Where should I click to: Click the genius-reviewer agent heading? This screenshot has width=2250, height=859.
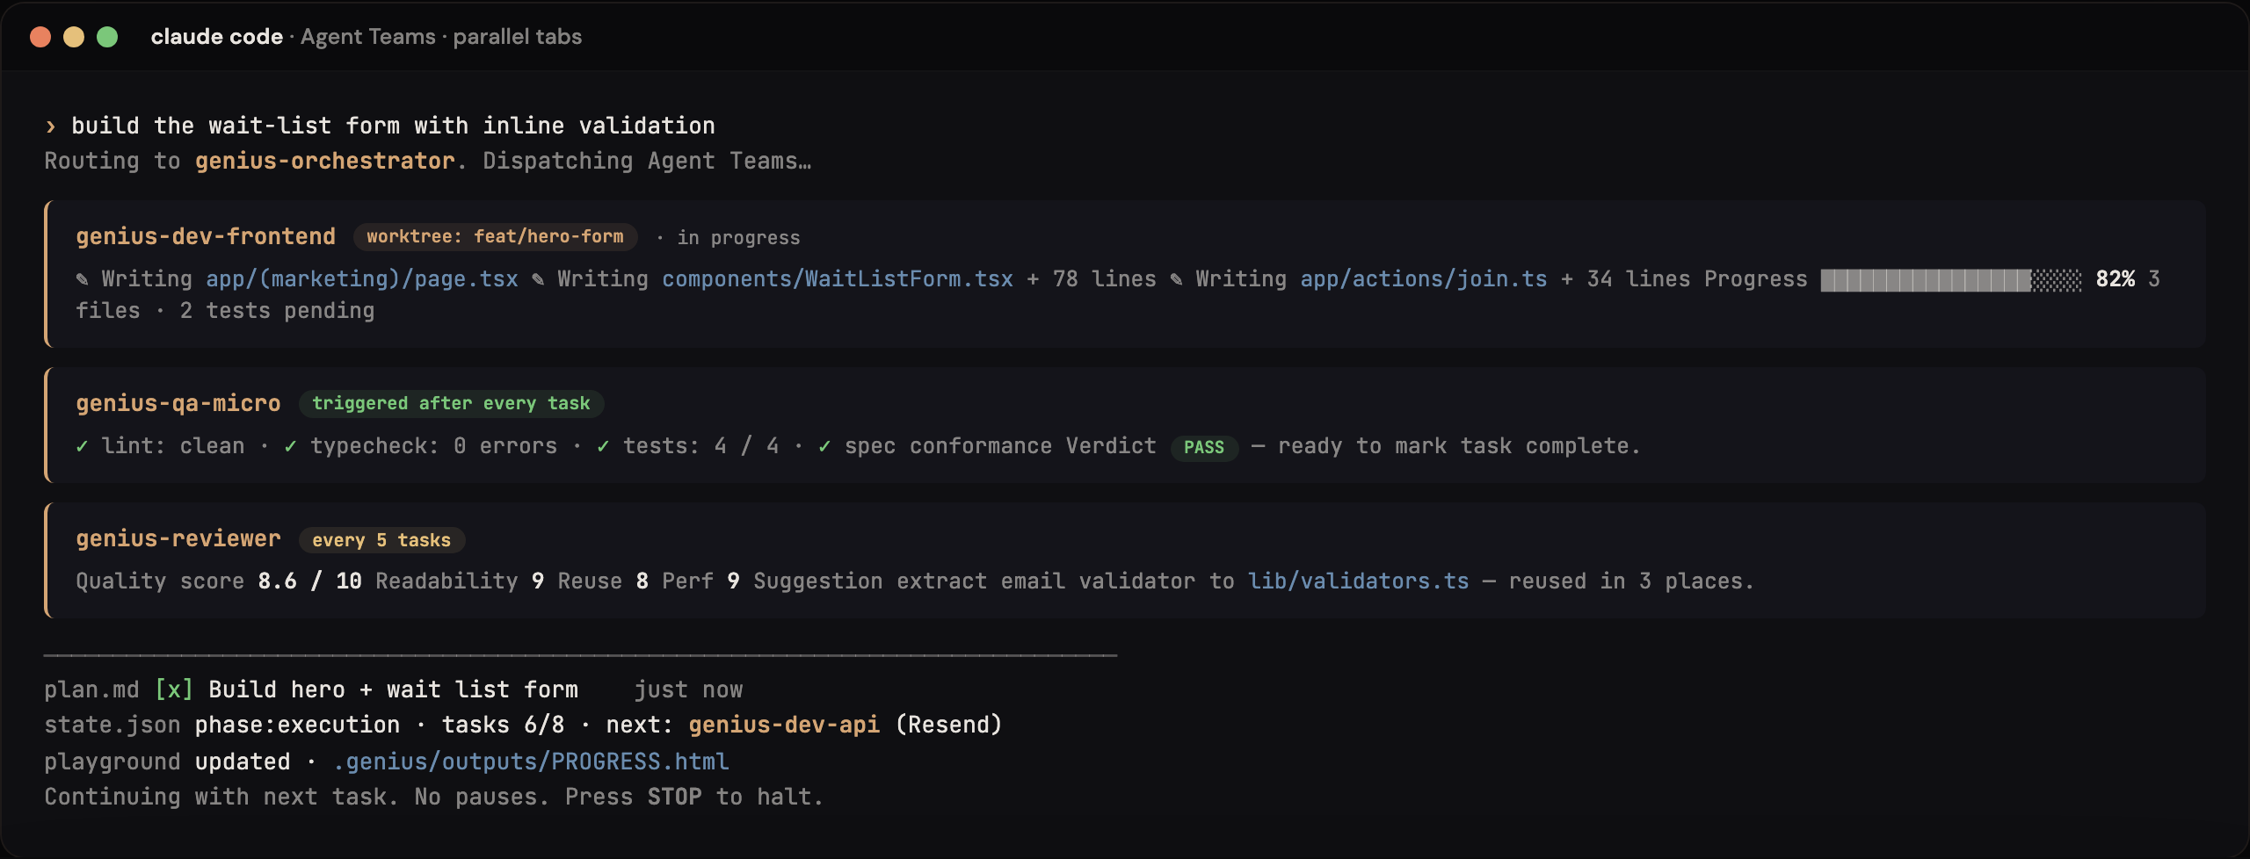click(x=178, y=539)
